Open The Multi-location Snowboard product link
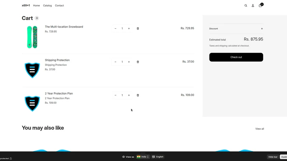287x161 pixels. point(64,26)
